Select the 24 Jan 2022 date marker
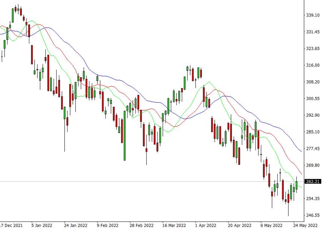 tap(76, 225)
